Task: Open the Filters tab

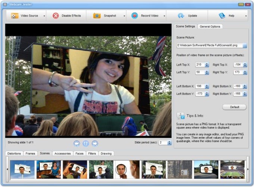Action: click(92, 153)
